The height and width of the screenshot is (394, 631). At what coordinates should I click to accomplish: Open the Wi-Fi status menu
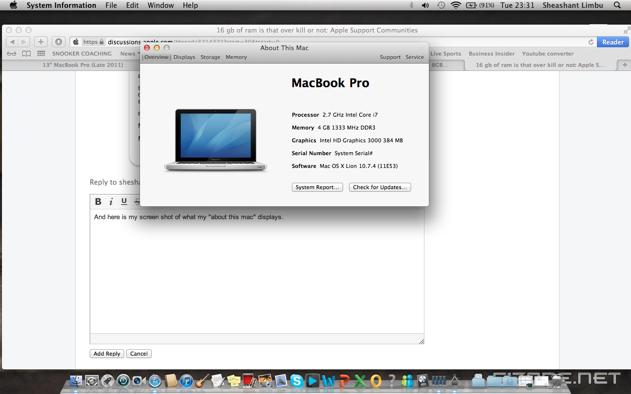(x=456, y=5)
